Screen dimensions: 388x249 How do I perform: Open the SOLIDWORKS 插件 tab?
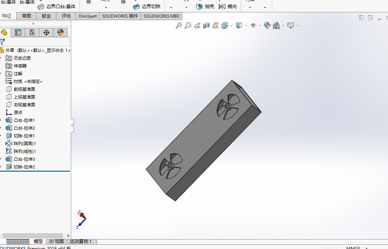120,16
